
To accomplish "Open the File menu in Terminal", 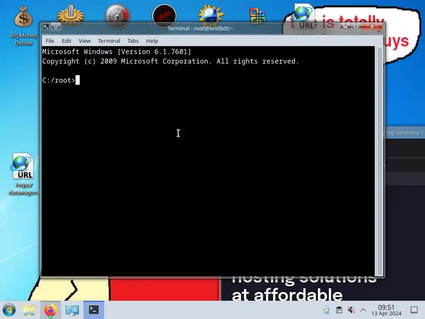I will pos(50,41).
